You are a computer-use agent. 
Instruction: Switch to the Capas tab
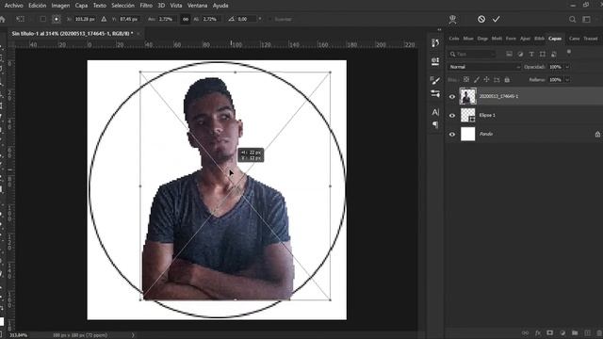[555, 39]
